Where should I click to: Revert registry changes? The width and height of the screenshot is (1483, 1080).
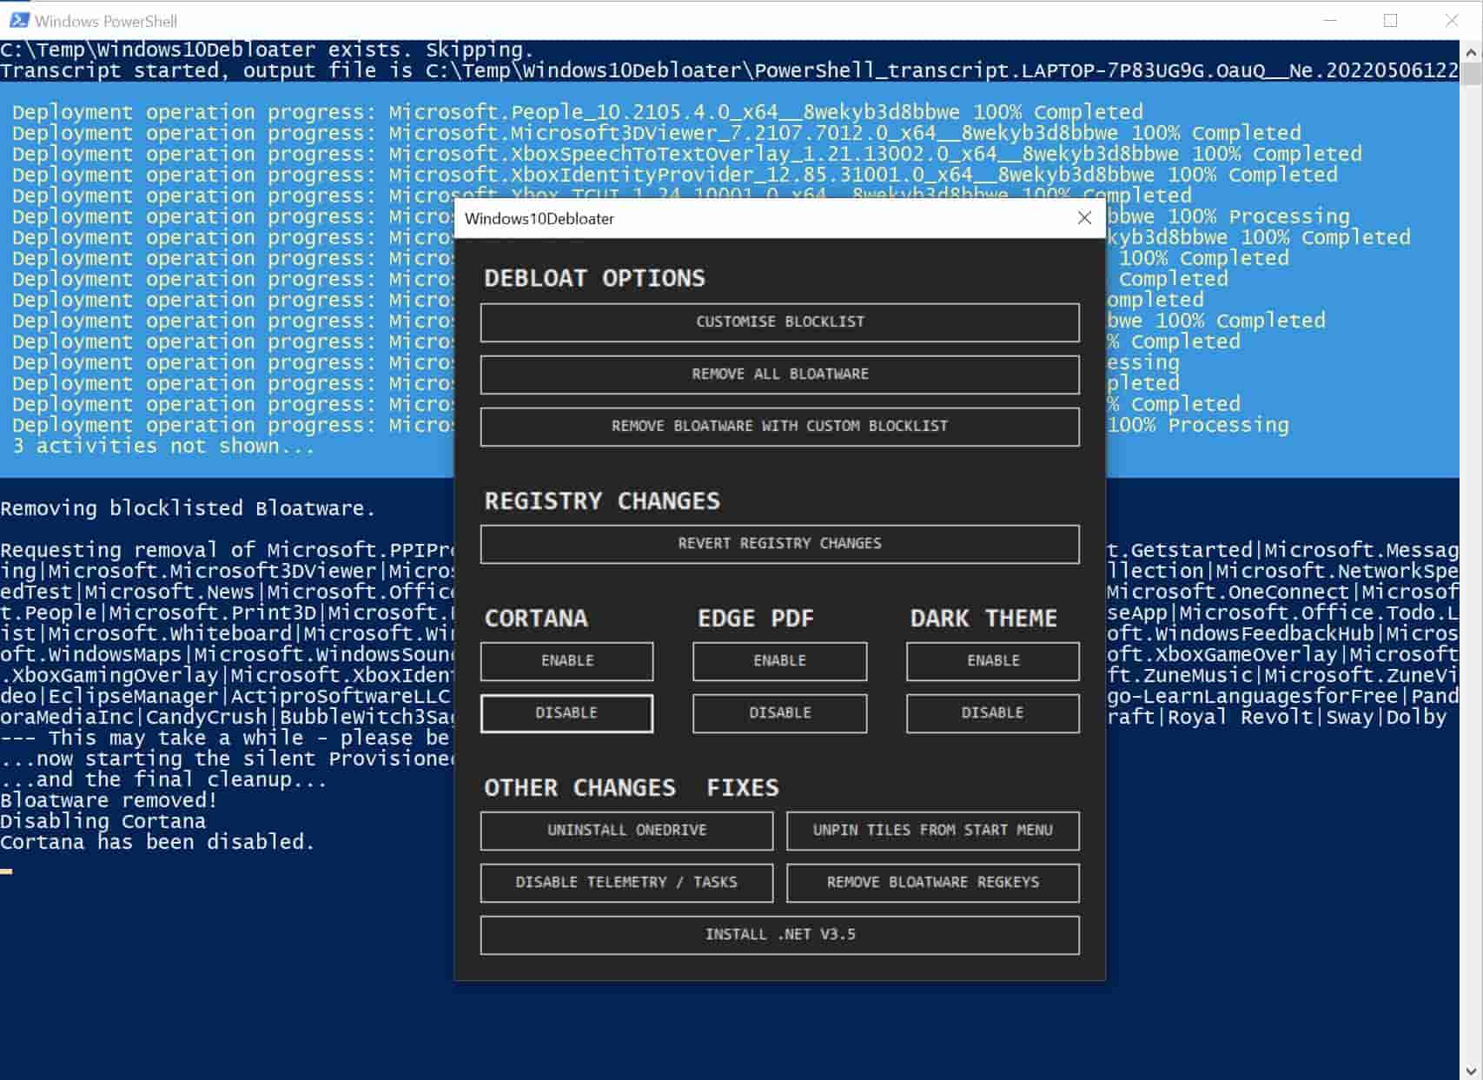779,544
